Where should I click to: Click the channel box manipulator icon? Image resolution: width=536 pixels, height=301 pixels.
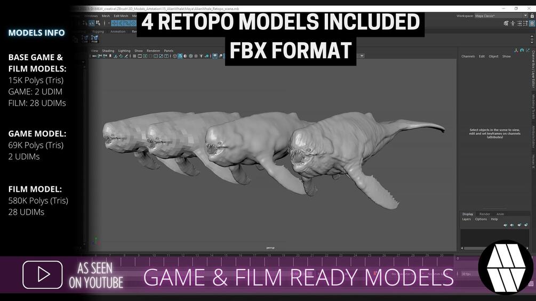click(x=516, y=51)
